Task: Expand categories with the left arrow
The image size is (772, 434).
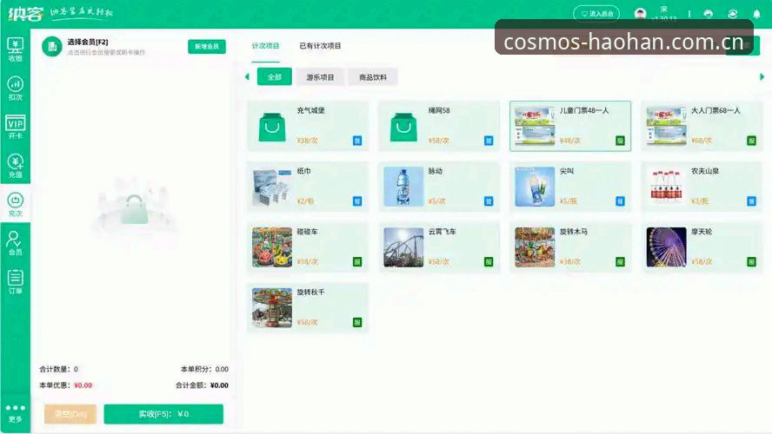Action: click(247, 76)
